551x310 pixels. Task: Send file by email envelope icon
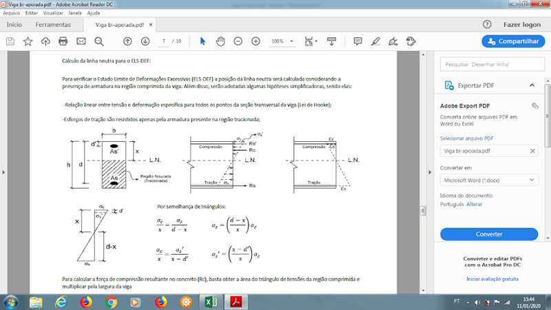coord(81,41)
